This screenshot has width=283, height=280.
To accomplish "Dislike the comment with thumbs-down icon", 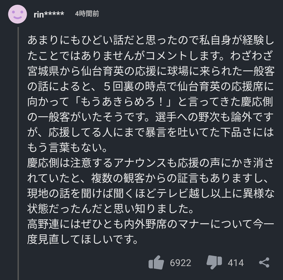I will [214, 263].
